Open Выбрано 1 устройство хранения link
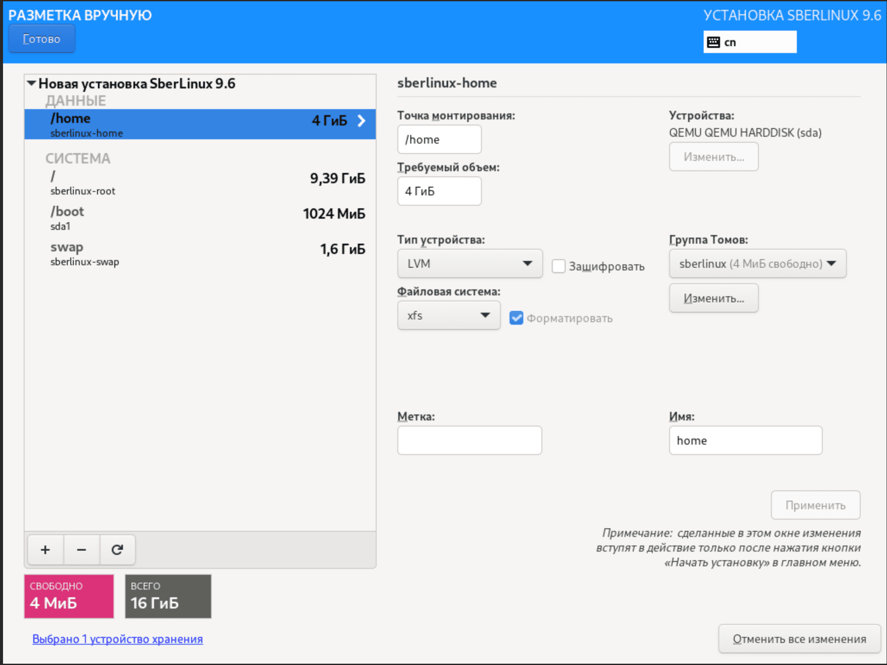The height and width of the screenshot is (665, 887). tap(118, 639)
